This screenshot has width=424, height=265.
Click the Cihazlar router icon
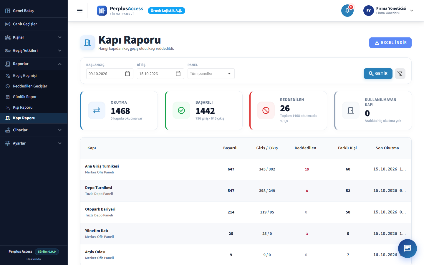point(8,130)
